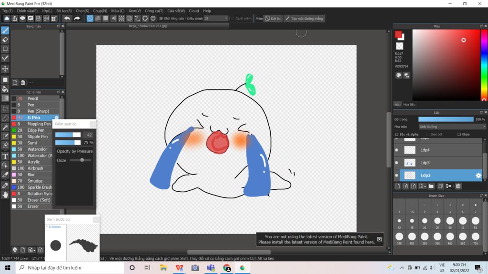Click layer Độ trong opacity slider
Screen dimensions: 488x274
click(446, 119)
